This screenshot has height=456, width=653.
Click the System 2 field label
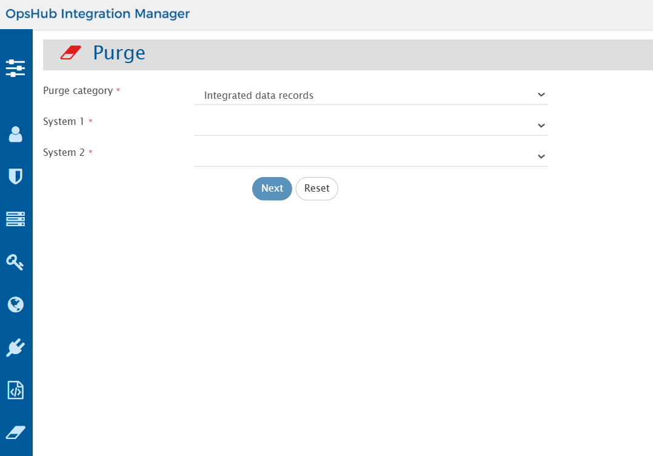pos(64,153)
